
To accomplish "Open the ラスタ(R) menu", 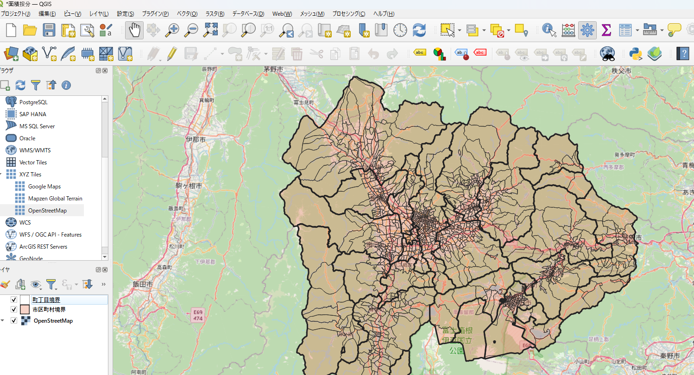I will (x=215, y=14).
